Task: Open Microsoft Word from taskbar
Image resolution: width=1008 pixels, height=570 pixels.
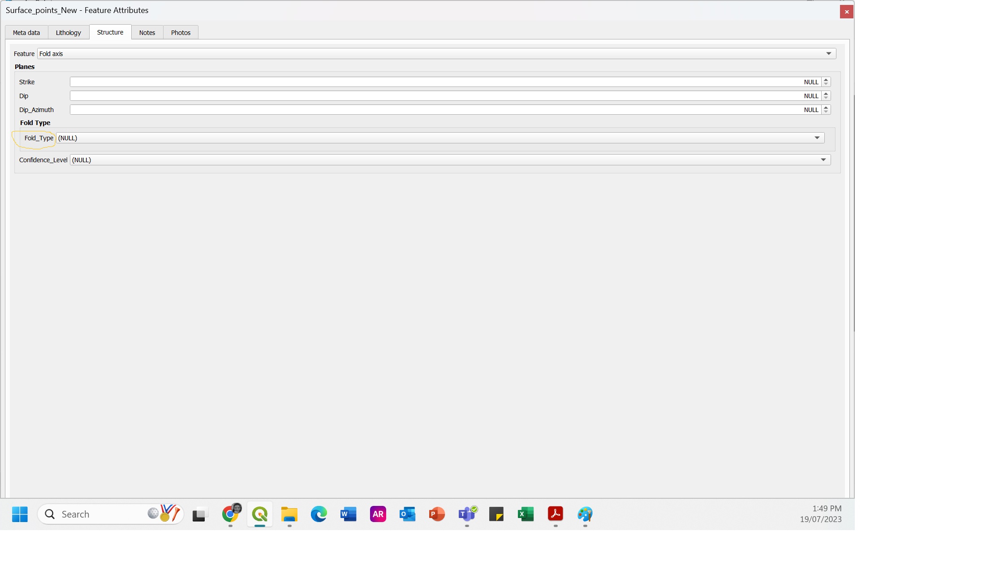Action: 348,514
